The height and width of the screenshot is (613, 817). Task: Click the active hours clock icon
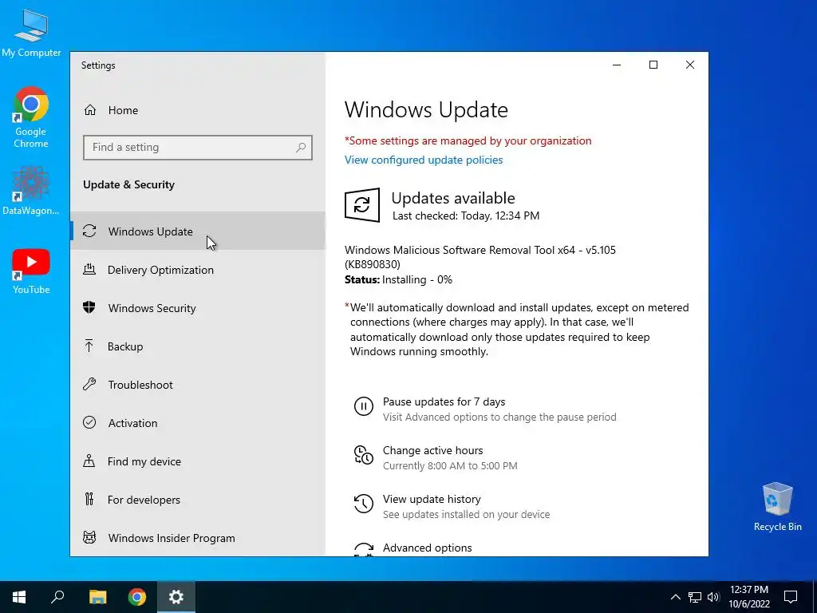364,454
